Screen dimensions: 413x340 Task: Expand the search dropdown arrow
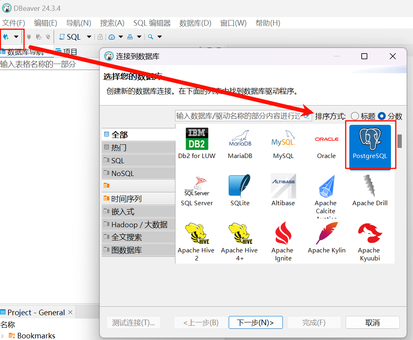[159, 37]
